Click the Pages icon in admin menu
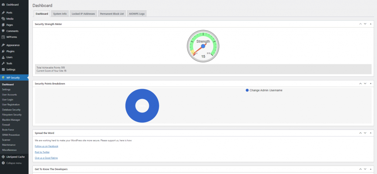 [3, 25]
